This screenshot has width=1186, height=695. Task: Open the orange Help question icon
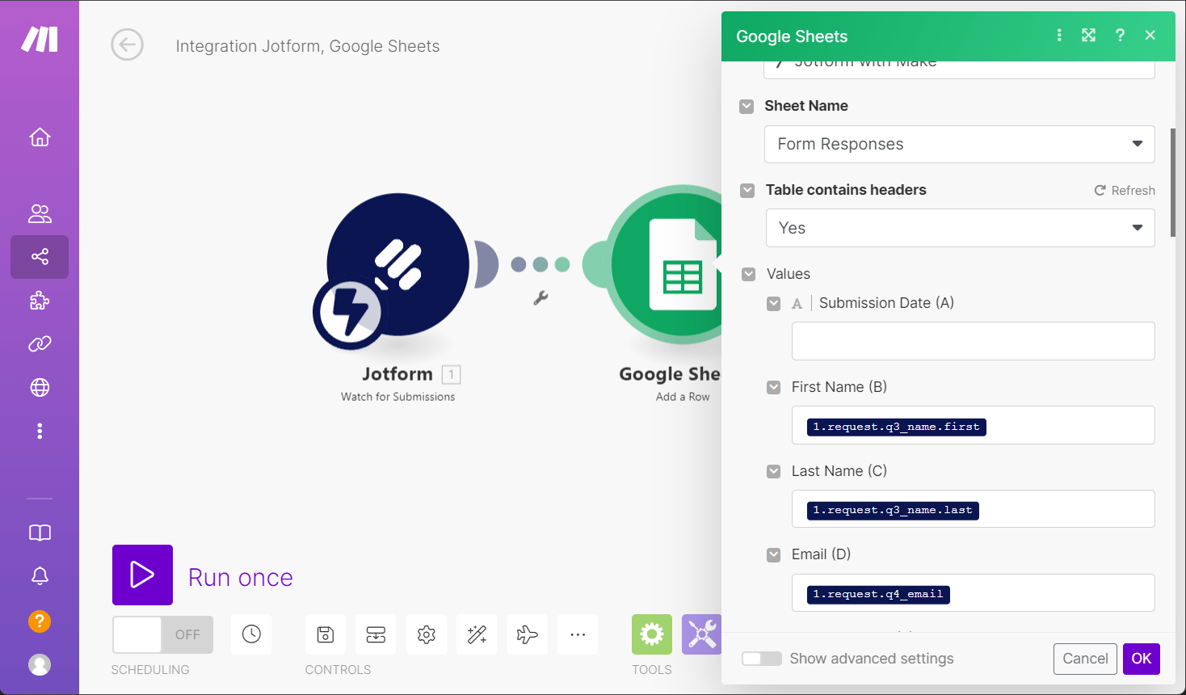[x=40, y=621]
